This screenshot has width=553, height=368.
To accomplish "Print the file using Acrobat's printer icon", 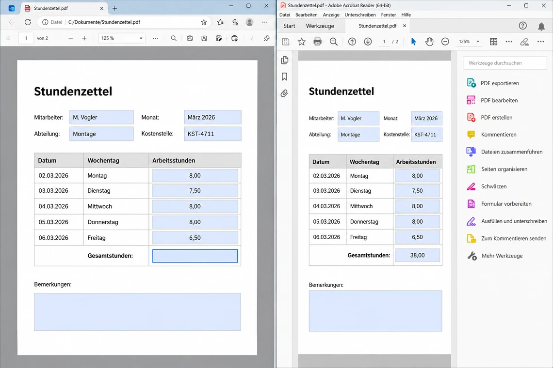I will (317, 42).
